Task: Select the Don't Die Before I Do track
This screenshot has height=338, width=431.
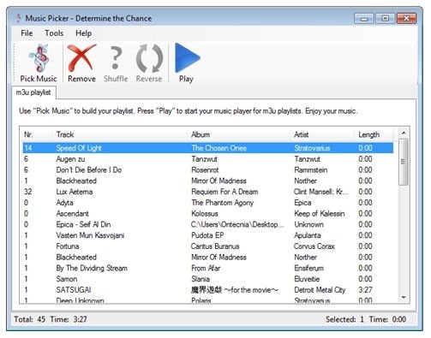Action: 89,169
